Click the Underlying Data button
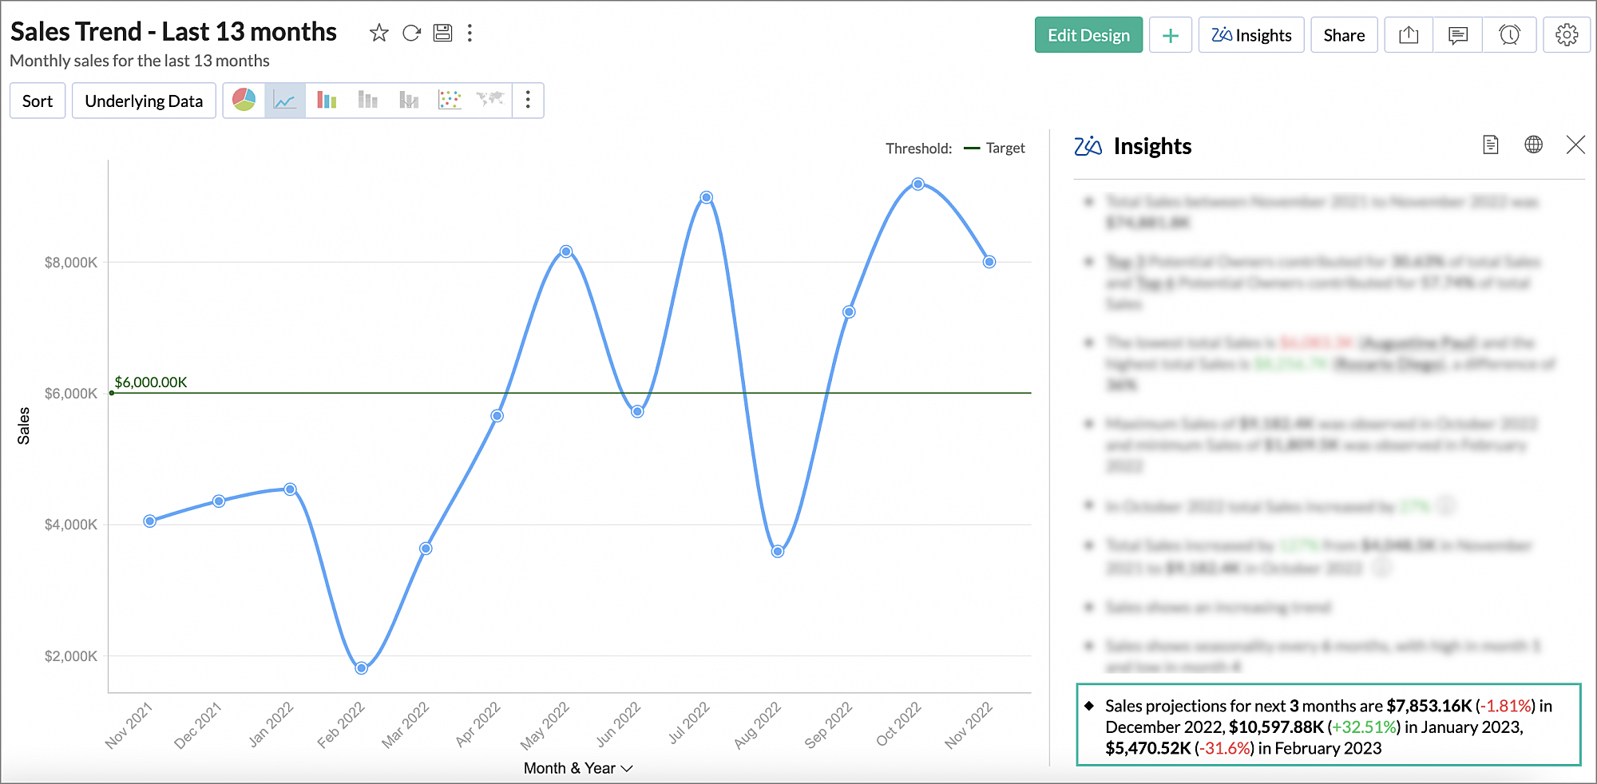 tap(144, 101)
